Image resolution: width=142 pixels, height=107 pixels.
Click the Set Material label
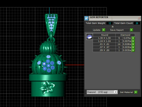[126, 92]
